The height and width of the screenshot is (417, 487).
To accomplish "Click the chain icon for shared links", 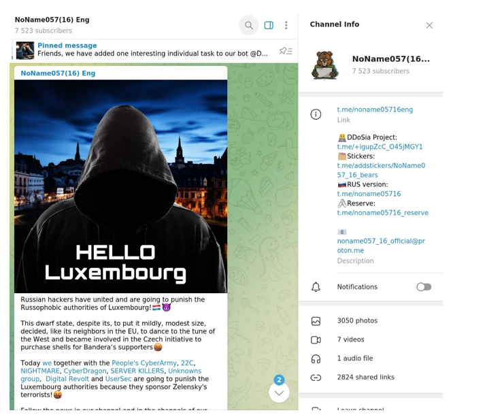I will [x=316, y=378].
